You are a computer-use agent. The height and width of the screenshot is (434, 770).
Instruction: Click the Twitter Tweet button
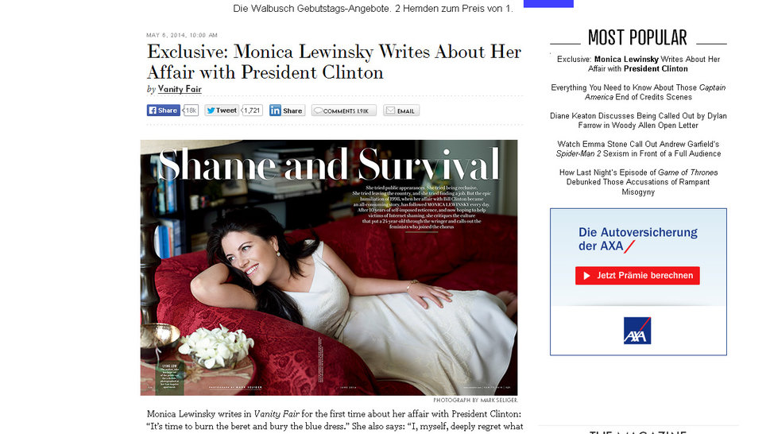[222, 110]
